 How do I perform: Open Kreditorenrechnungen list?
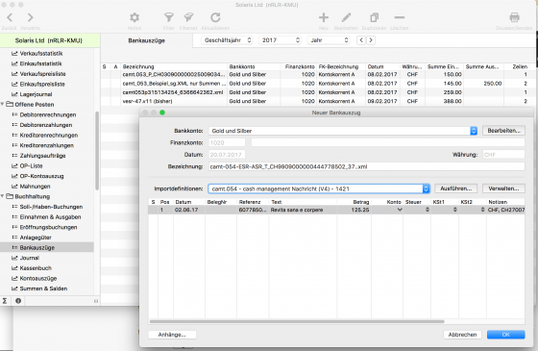pyautogui.click(x=48, y=135)
